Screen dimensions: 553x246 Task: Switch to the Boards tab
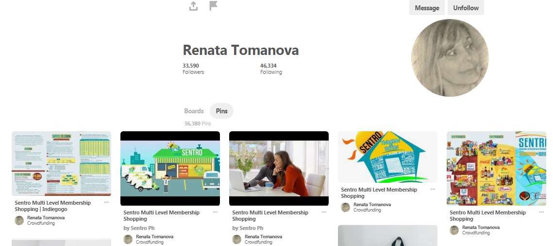pos(194,111)
